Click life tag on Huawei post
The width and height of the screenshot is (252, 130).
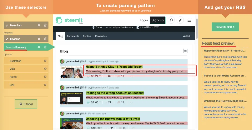click(89, 114)
